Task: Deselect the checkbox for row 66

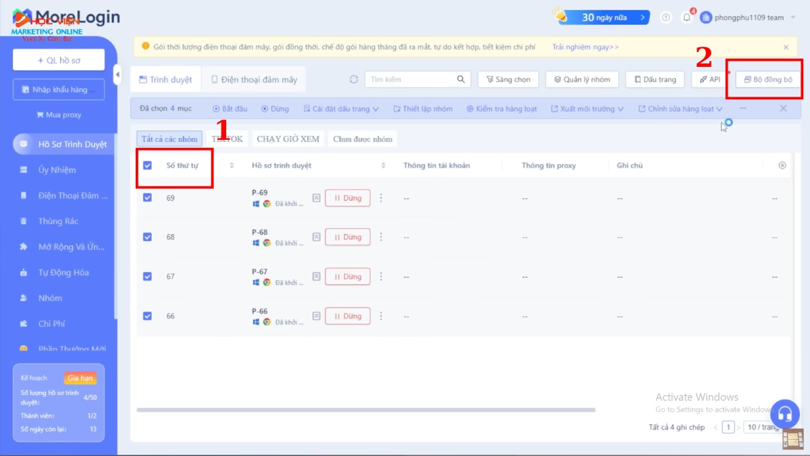Action: point(148,315)
